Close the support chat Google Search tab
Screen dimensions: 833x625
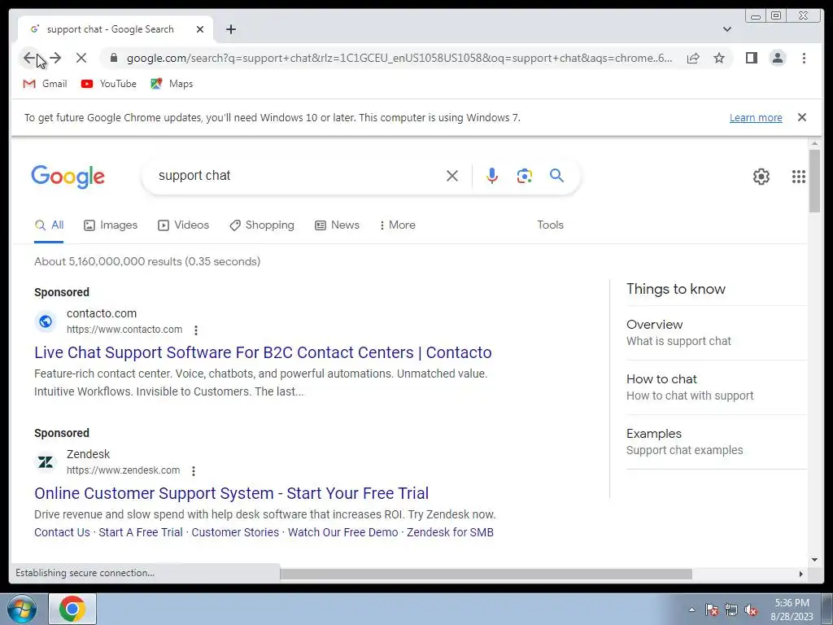(200, 29)
